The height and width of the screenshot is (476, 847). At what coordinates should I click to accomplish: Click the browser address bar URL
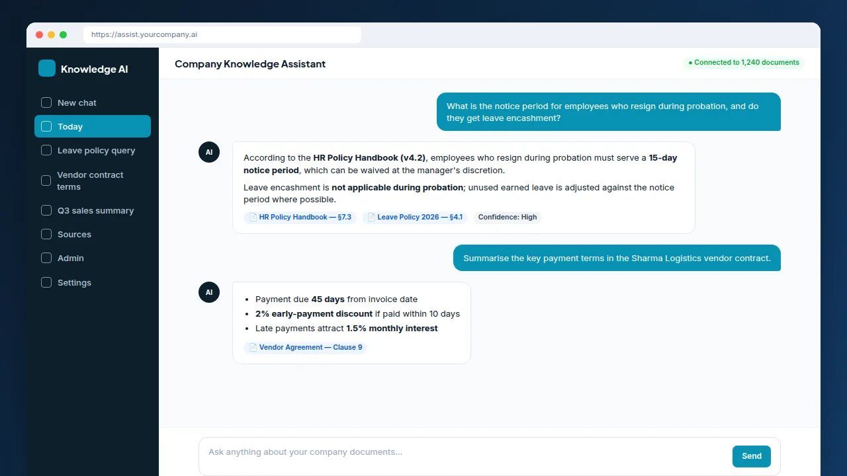click(222, 34)
